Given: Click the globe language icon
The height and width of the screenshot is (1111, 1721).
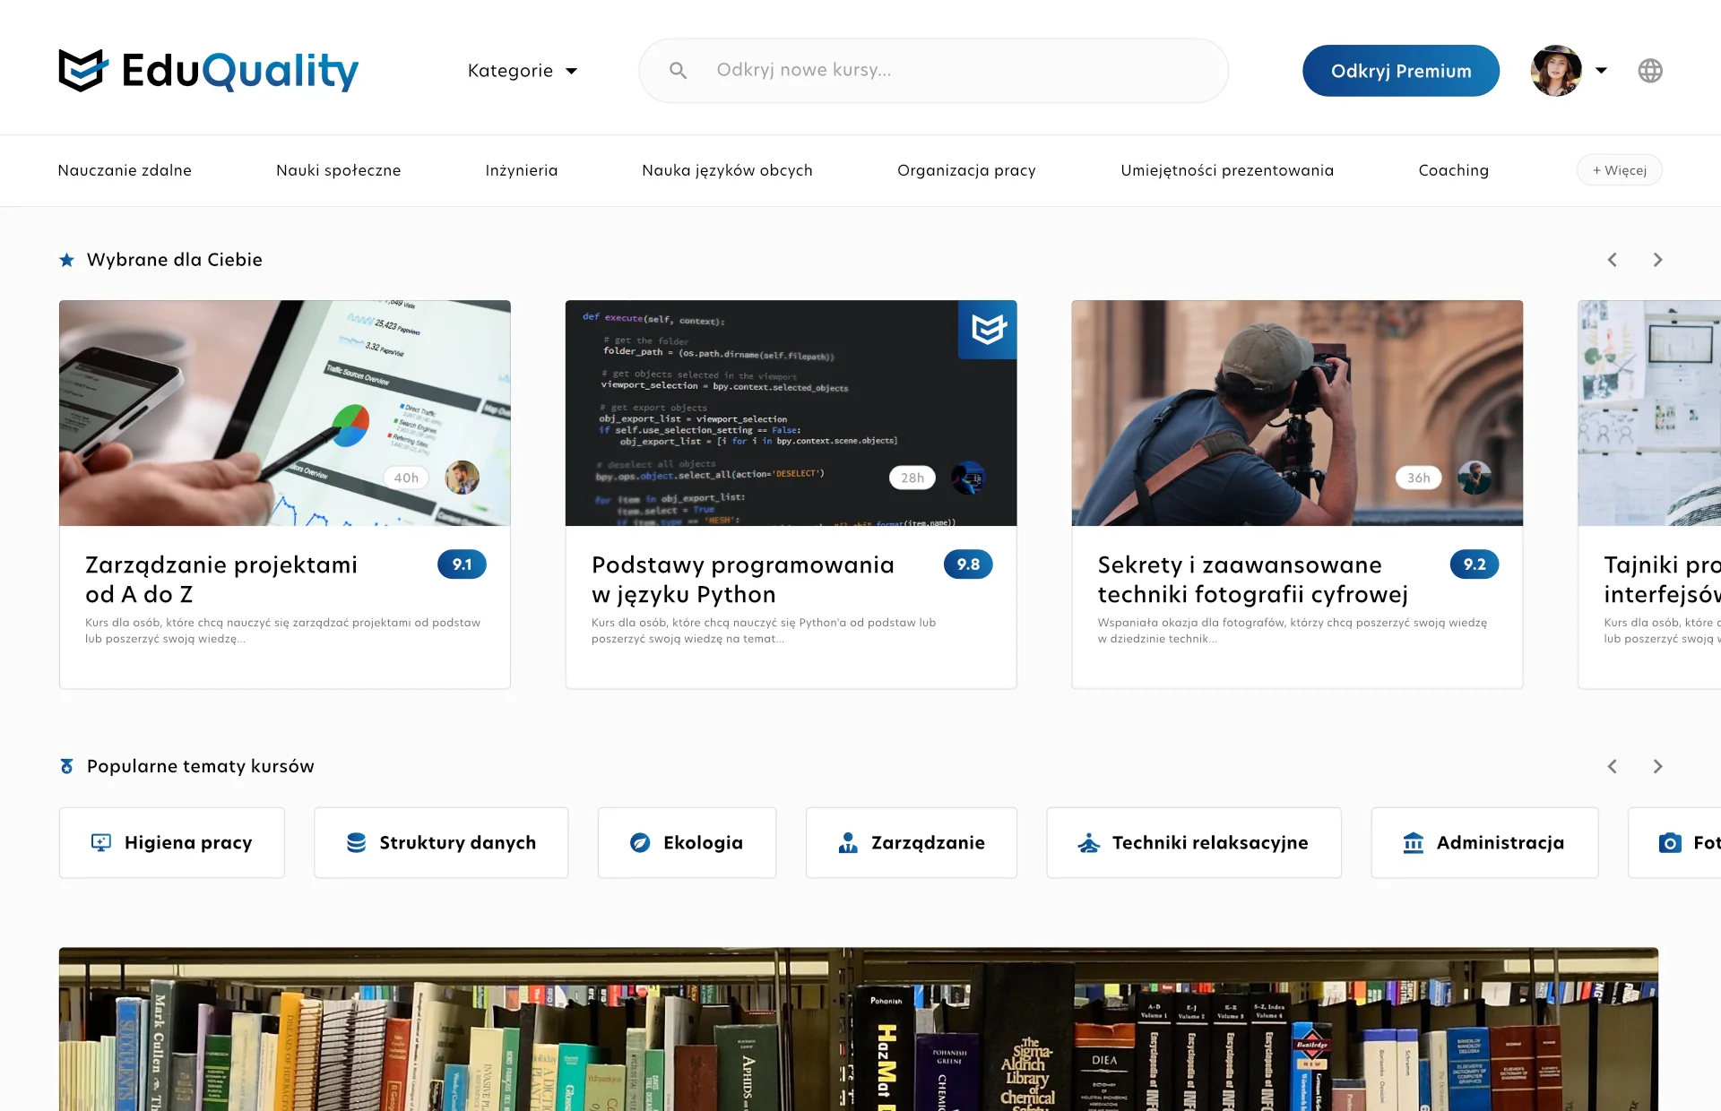Looking at the screenshot, I should pyautogui.click(x=1650, y=71).
